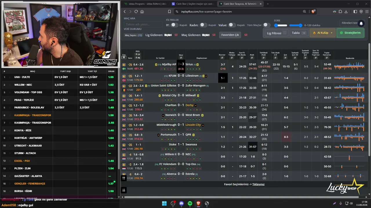This screenshot has width=371, height=208.
Task: Open a new browser tab
Action: click(x=268, y=4)
